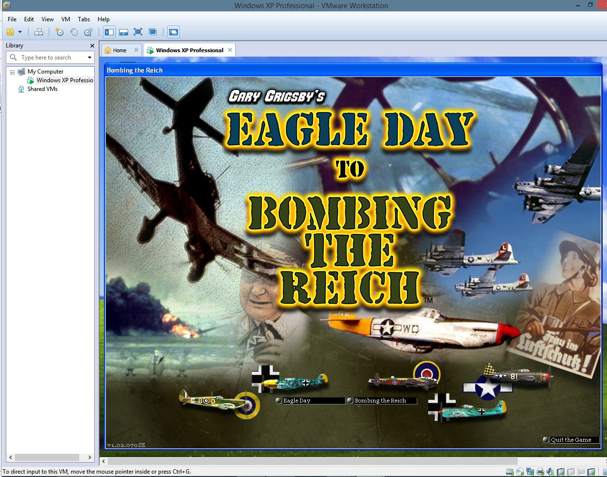
Task: Close the Windows XP Professional tab
Action: click(230, 50)
